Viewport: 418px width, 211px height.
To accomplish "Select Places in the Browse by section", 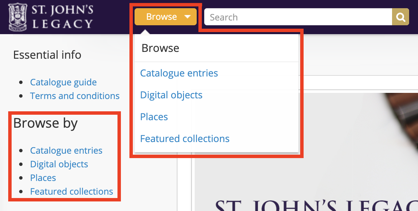I will pos(43,178).
